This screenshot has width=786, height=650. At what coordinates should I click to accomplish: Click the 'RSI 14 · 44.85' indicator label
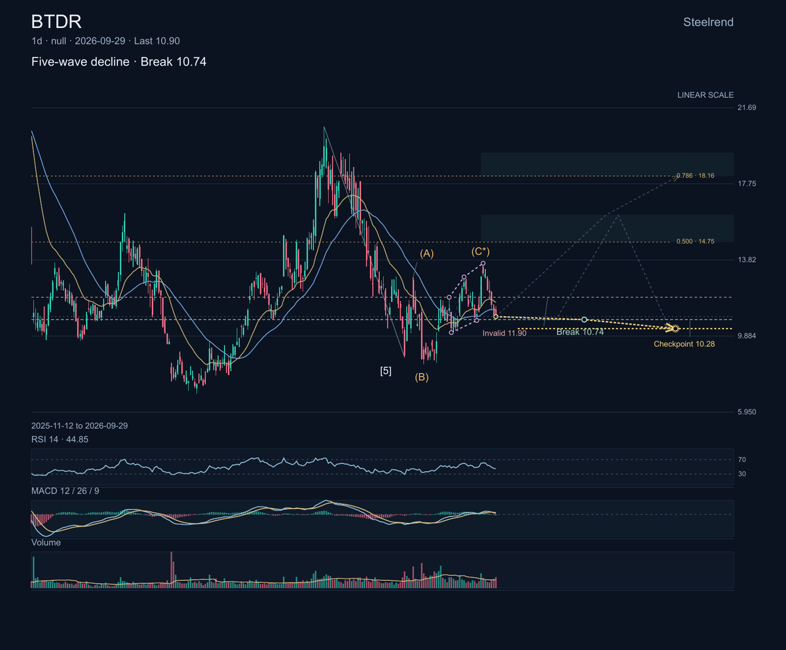(x=60, y=439)
